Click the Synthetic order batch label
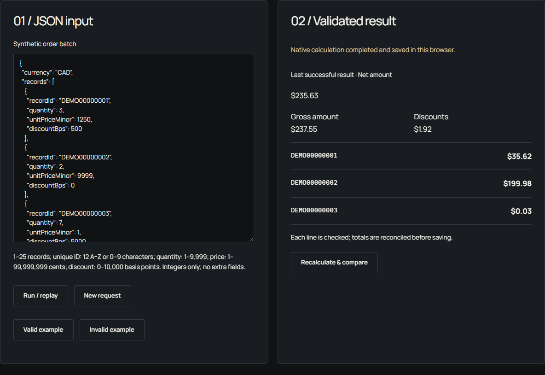Screen dimensions: 545x375 click(45, 44)
